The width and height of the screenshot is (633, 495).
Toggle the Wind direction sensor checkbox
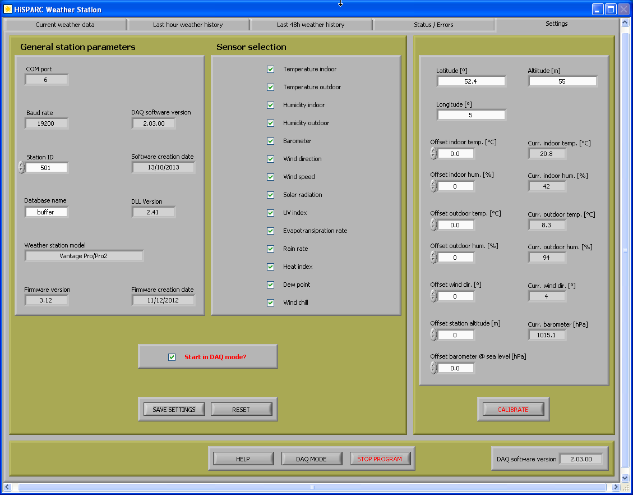pos(270,159)
